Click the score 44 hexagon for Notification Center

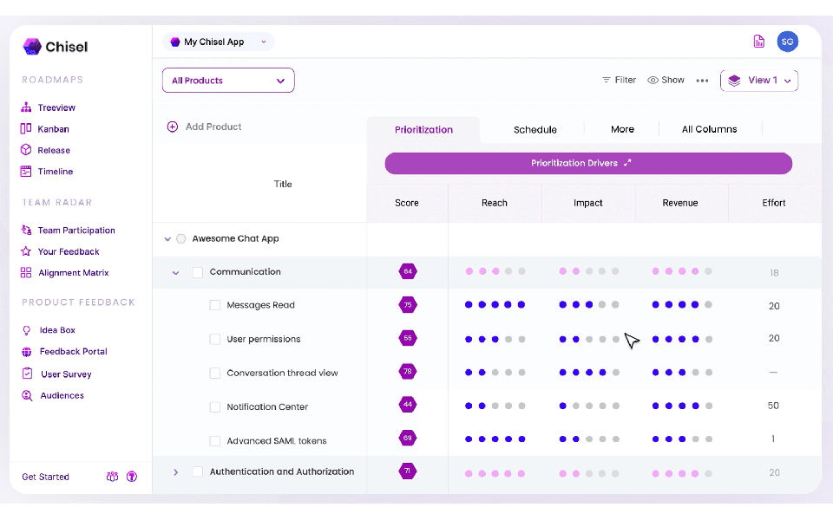coord(408,405)
